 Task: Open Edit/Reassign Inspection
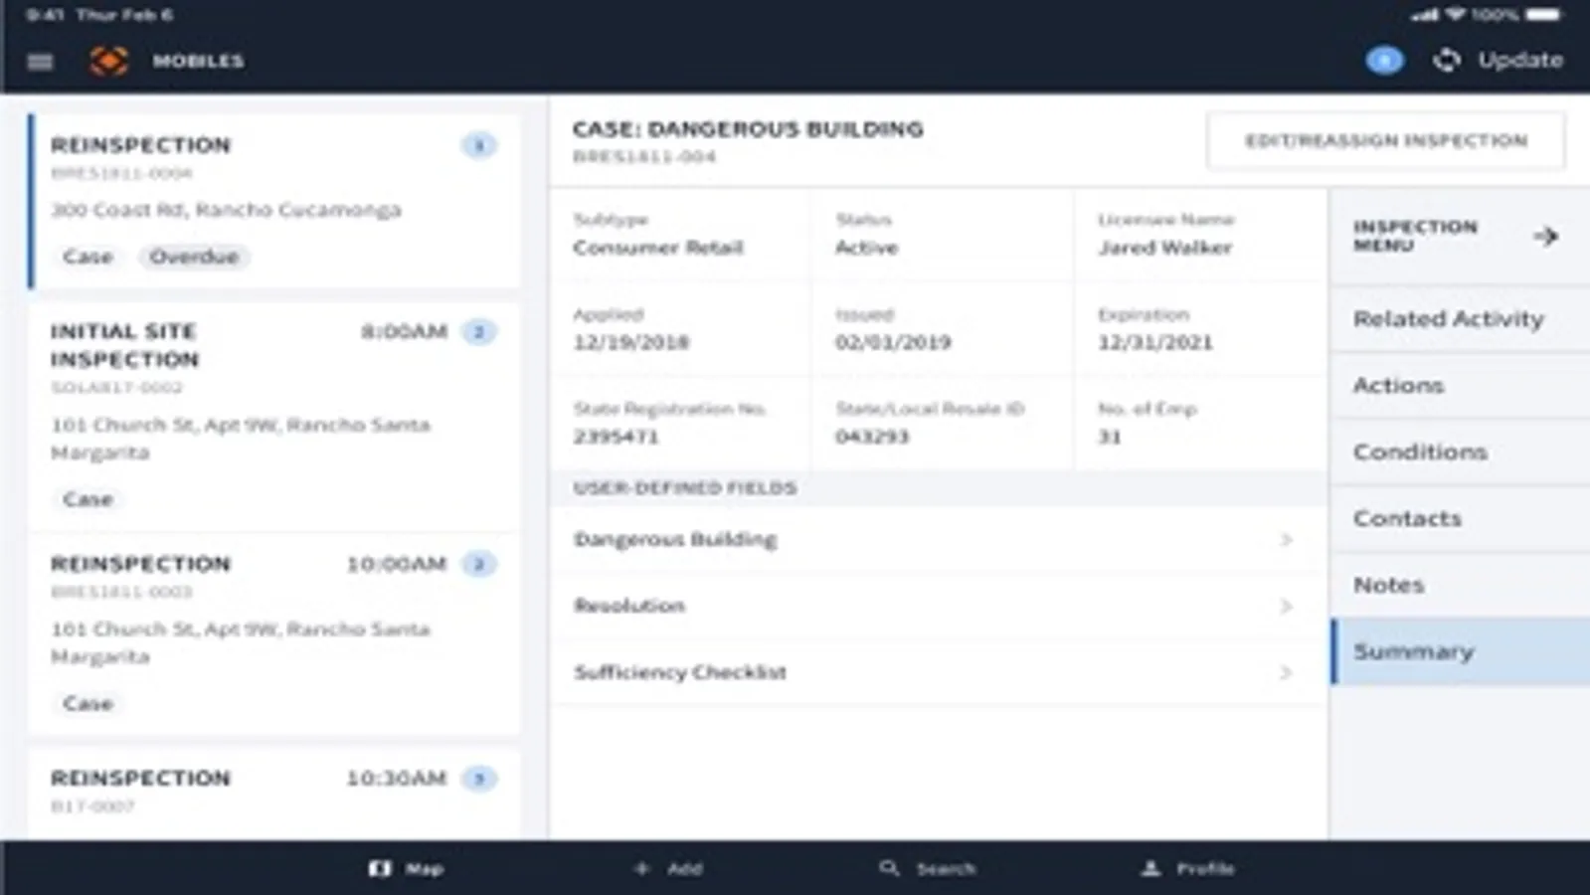(1386, 141)
